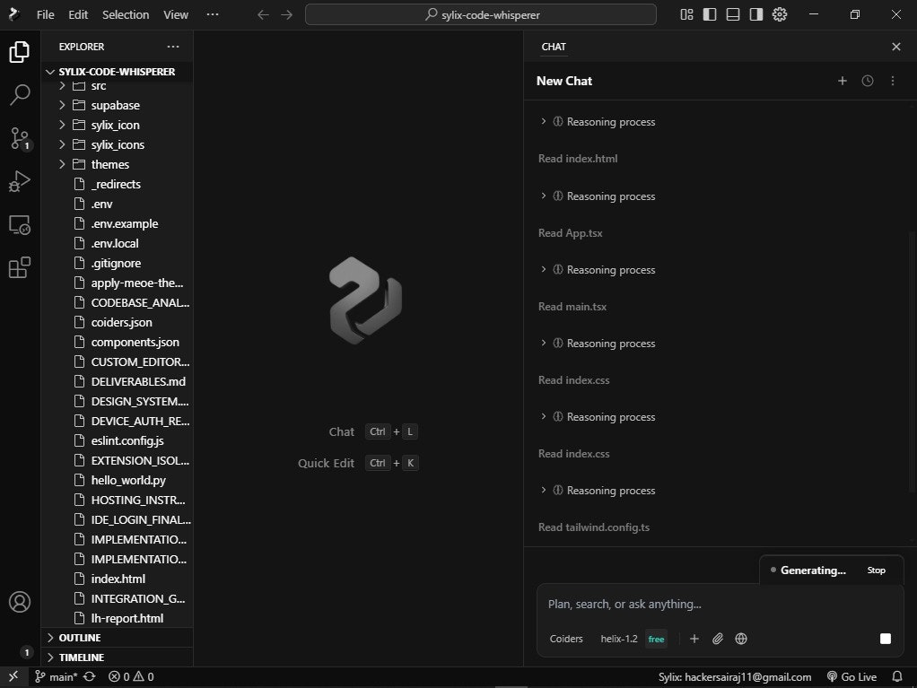Screen dimensions: 917x688
Task: Close the Chat panel
Action: pos(896,47)
